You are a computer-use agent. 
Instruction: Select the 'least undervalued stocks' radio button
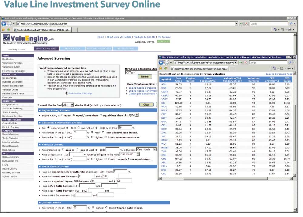[x=103, y=133]
